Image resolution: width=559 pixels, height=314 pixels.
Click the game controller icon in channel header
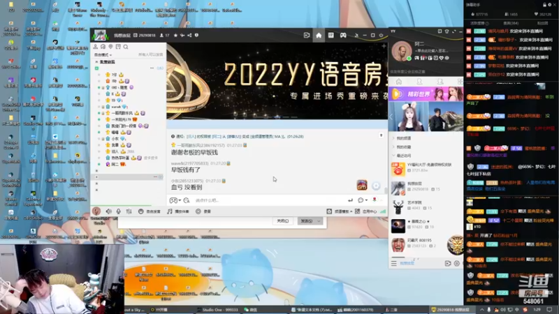[x=343, y=36]
